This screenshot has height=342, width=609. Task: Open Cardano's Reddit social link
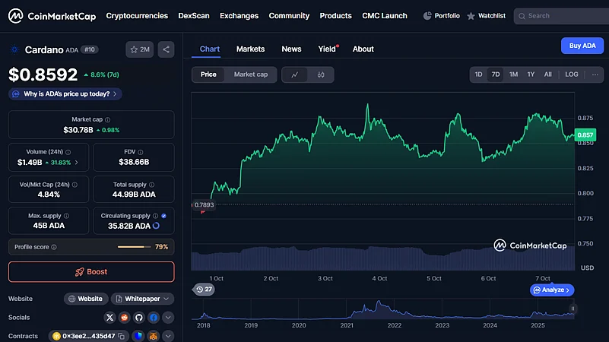pos(125,317)
